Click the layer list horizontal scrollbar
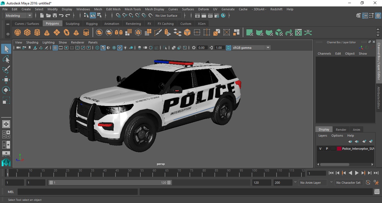Screen dimensions: 382x203 click(334, 164)
